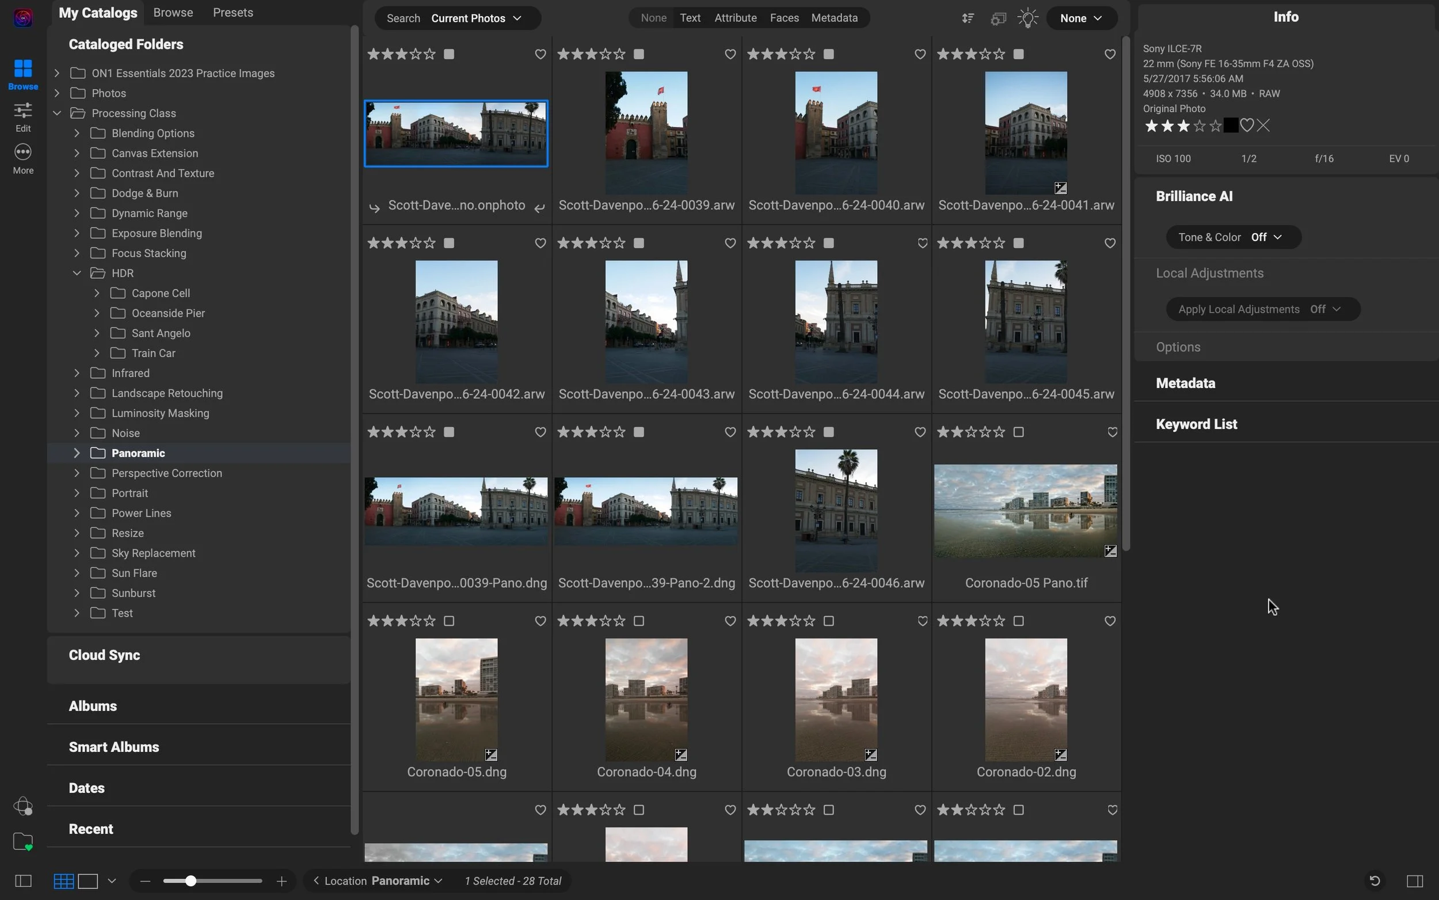Open the Browse module icon
The width and height of the screenshot is (1439, 900).
coord(22,74)
